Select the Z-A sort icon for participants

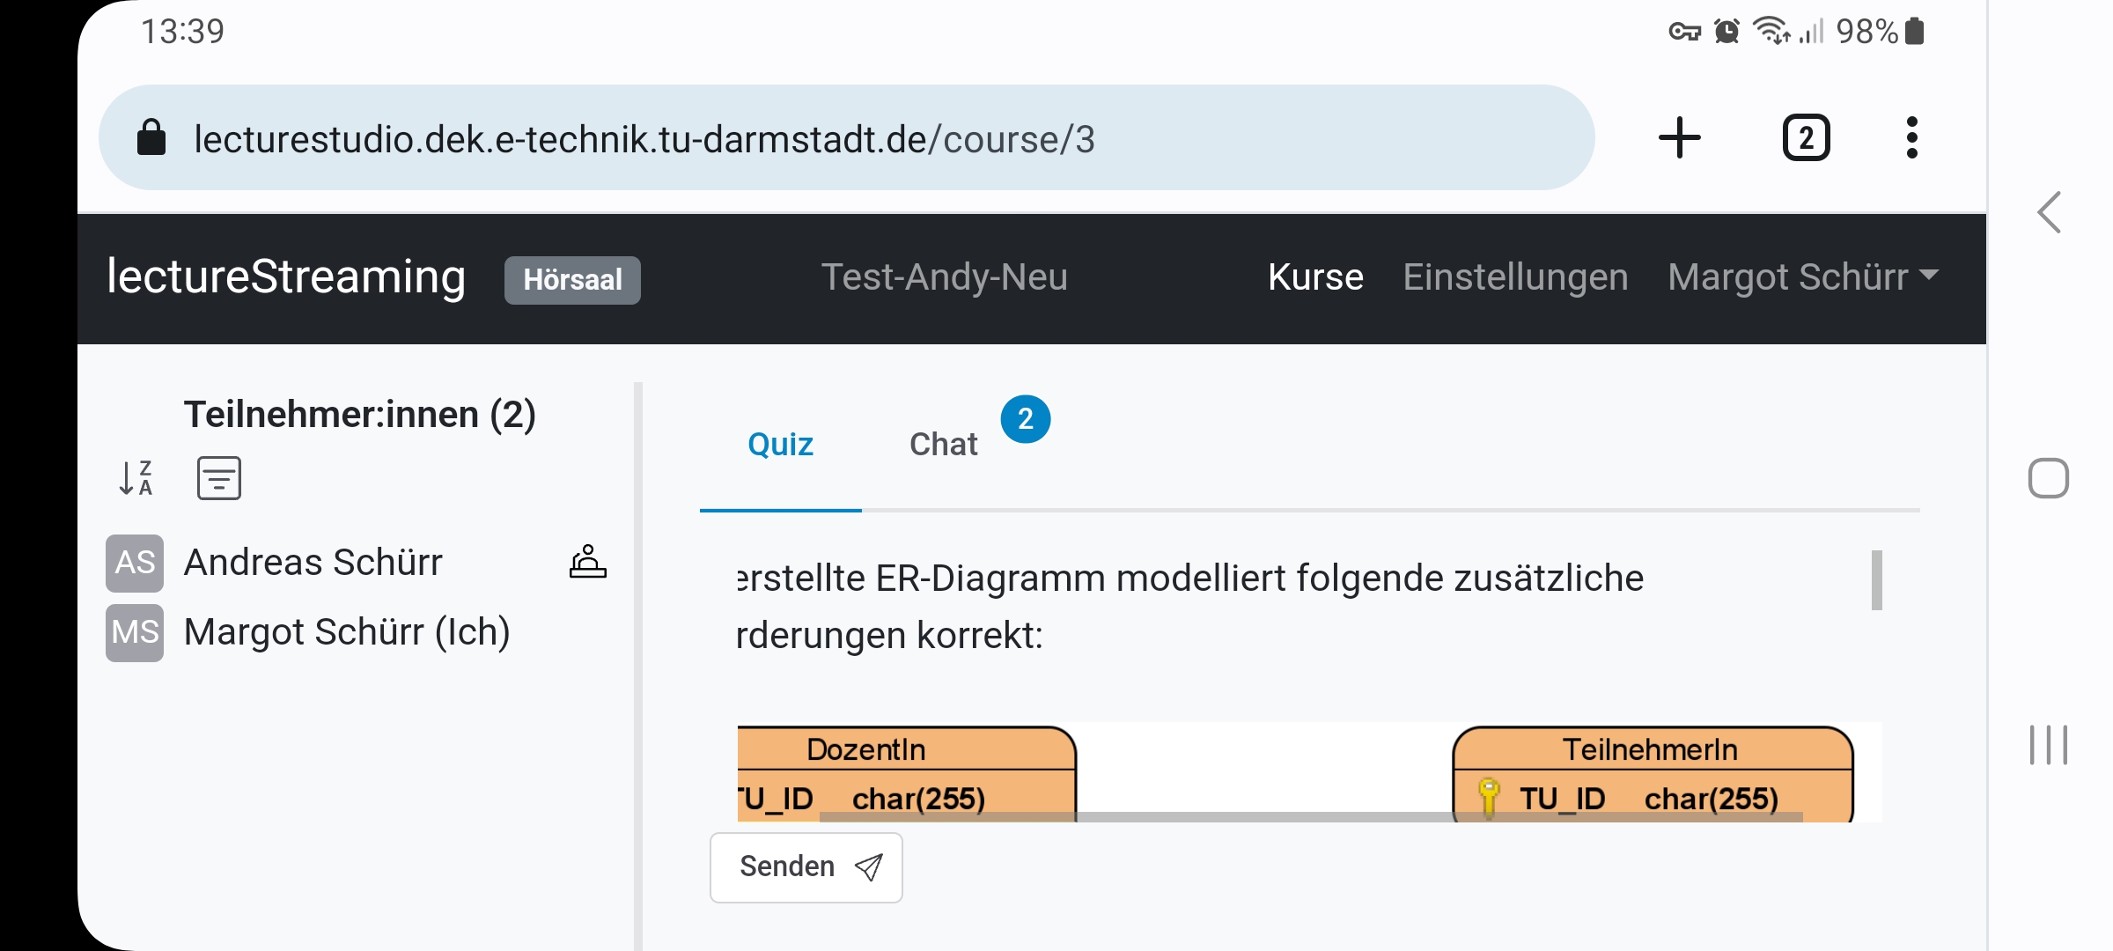(136, 478)
